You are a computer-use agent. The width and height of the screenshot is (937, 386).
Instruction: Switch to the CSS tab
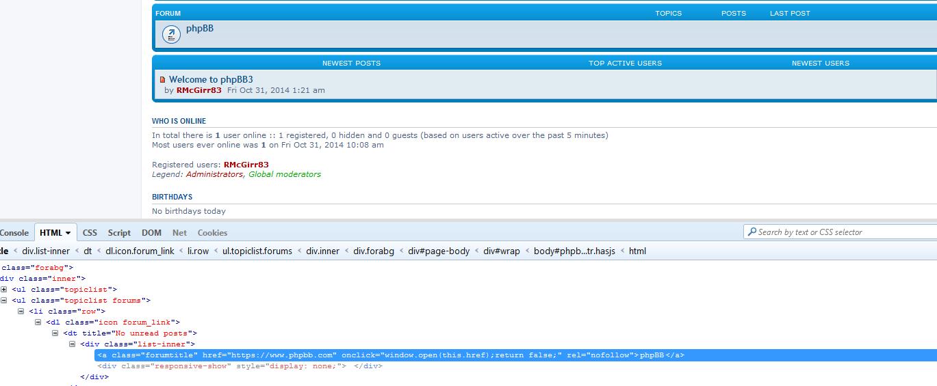pos(90,233)
